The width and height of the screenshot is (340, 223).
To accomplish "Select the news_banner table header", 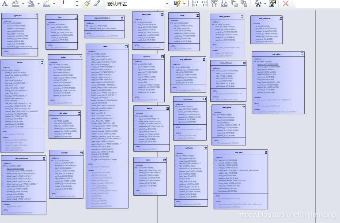I will pyautogui.click(x=190, y=99).
